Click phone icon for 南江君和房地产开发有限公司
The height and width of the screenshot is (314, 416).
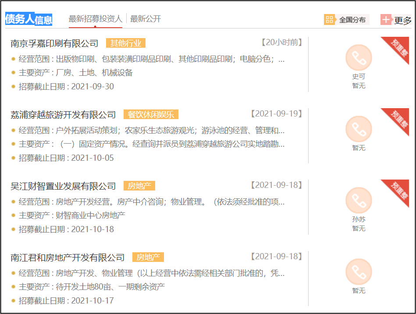tap(359, 272)
